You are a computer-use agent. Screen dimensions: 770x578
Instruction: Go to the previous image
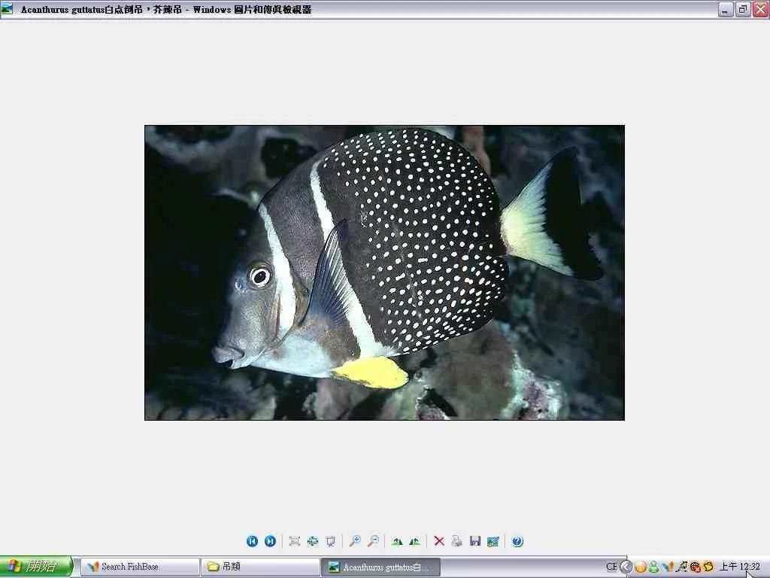[x=252, y=541]
